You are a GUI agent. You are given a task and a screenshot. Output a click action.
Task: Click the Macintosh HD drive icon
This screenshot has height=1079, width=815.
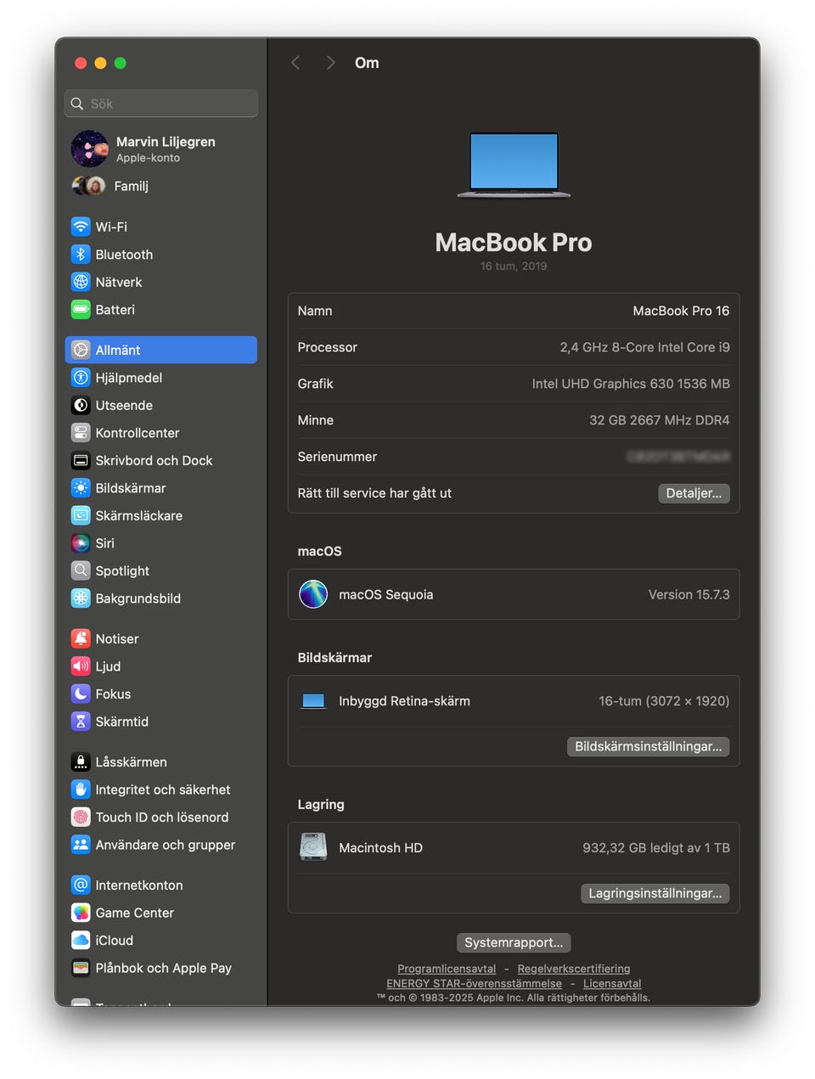tap(313, 847)
